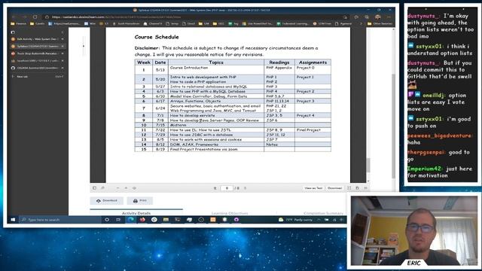
Task: Collapse the vertical tabs pane
Action: tap(63, 32)
